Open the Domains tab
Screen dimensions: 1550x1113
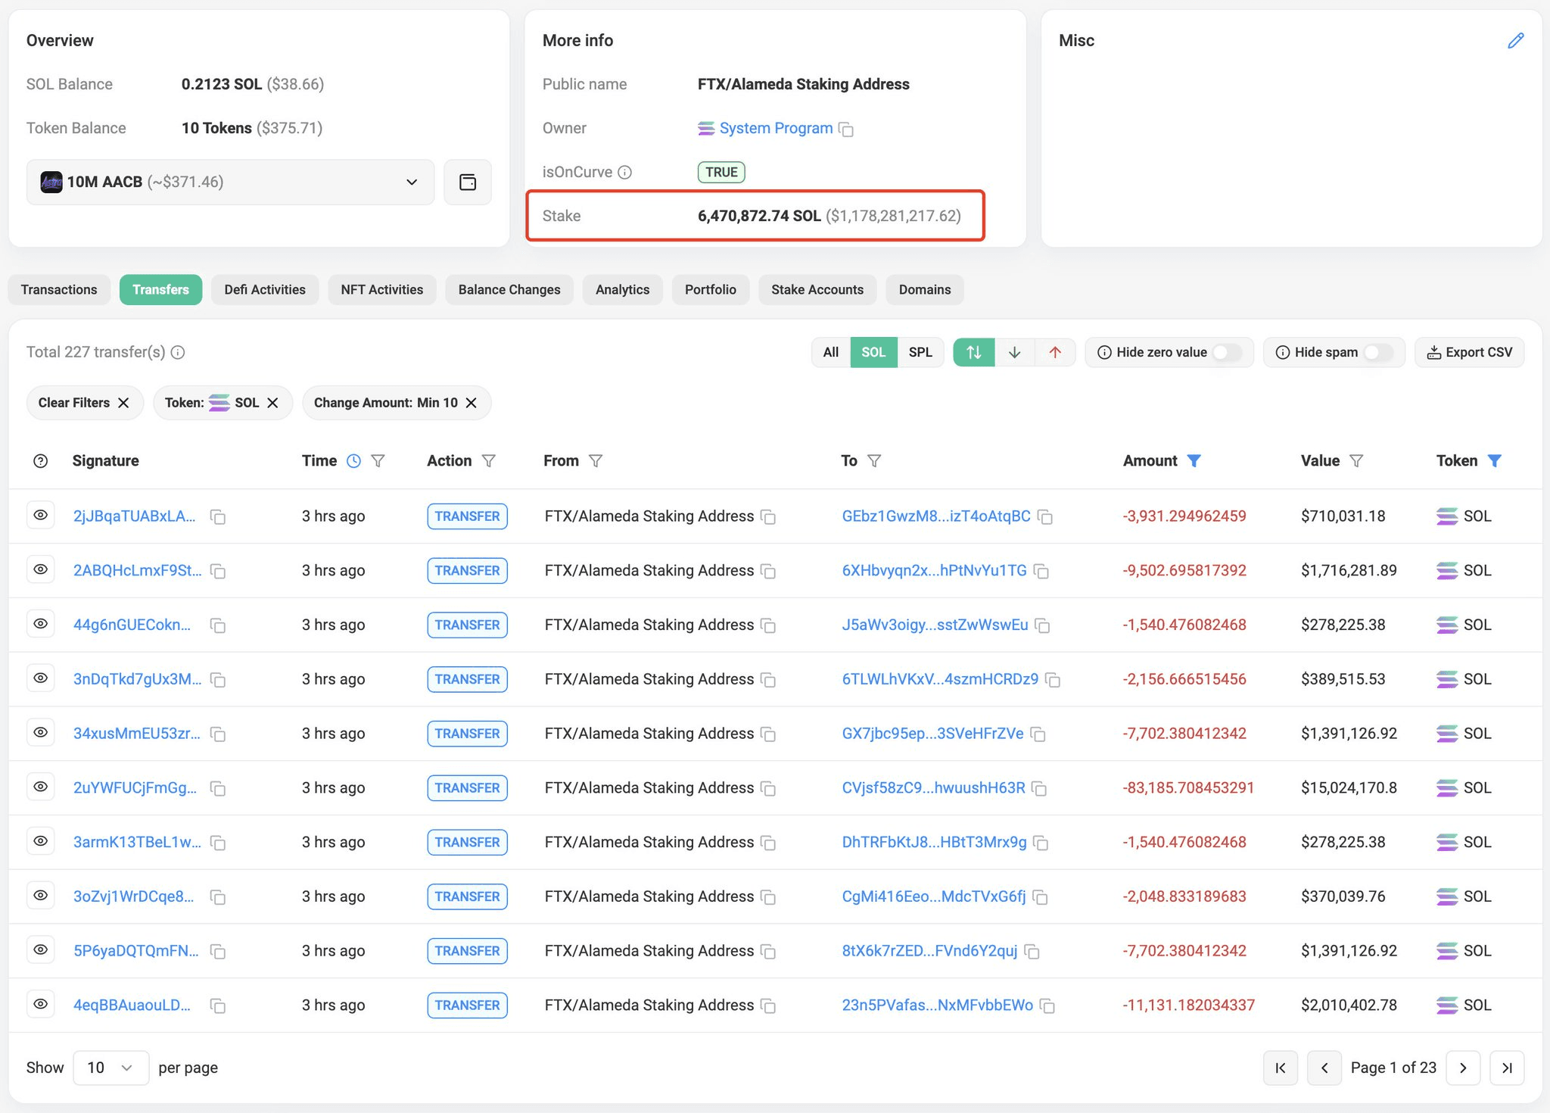pos(925,290)
